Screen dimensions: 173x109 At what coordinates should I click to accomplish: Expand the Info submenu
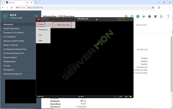43,35
